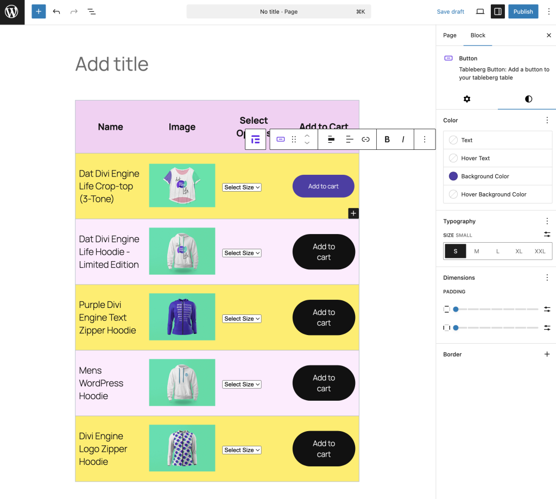Select font size S
The height and width of the screenshot is (499, 556).
(x=456, y=251)
